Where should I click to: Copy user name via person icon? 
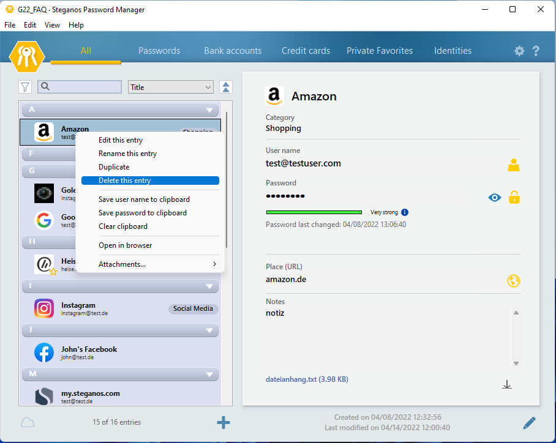coord(514,165)
